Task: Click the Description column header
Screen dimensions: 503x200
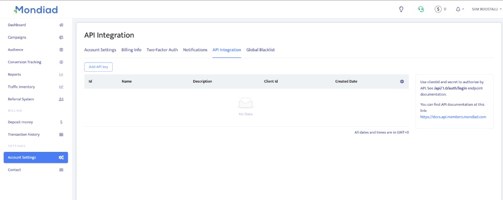Action: pos(202,82)
